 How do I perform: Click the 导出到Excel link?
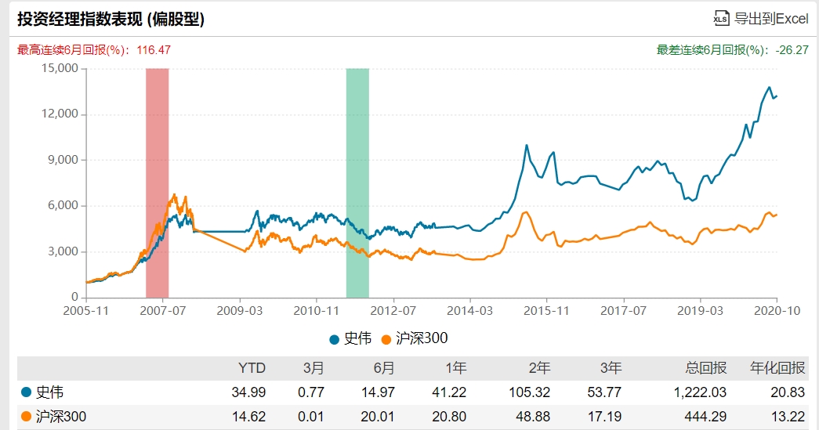pyautogui.click(x=771, y=19)
